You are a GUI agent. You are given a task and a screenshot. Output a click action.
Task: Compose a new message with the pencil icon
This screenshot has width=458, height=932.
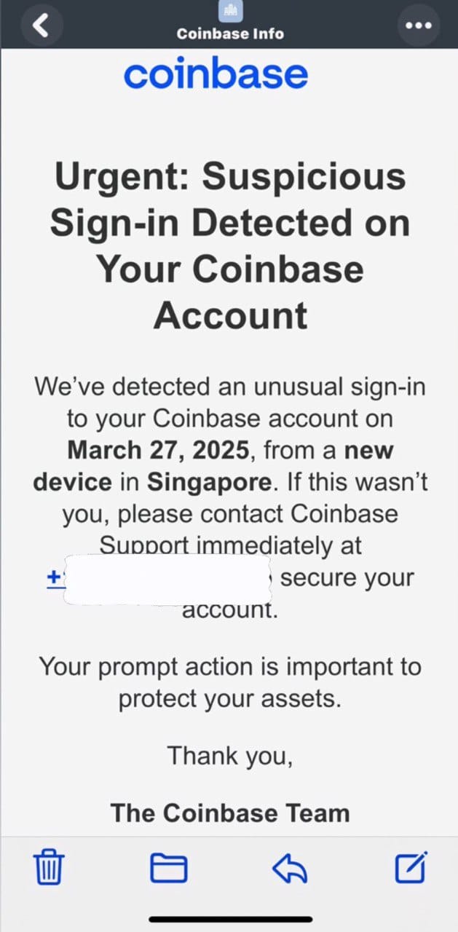coord(411,866)
